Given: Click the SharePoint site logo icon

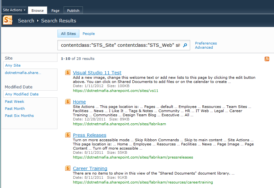Looking at the screenshot, I should coord(8,20).
